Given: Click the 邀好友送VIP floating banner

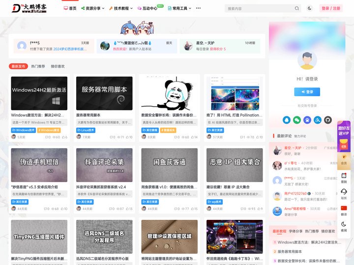Looking at the screenshot, I should click(x=344, y=136).
